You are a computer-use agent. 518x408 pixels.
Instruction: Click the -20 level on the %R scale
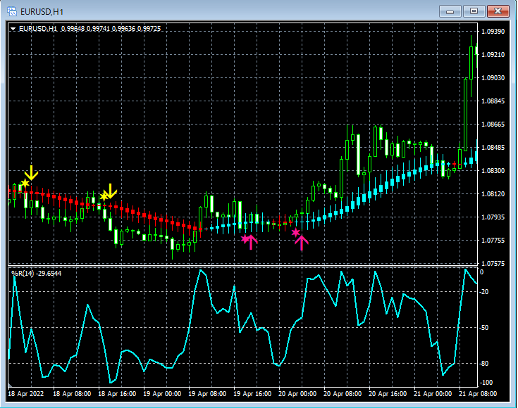pos(484,292)
